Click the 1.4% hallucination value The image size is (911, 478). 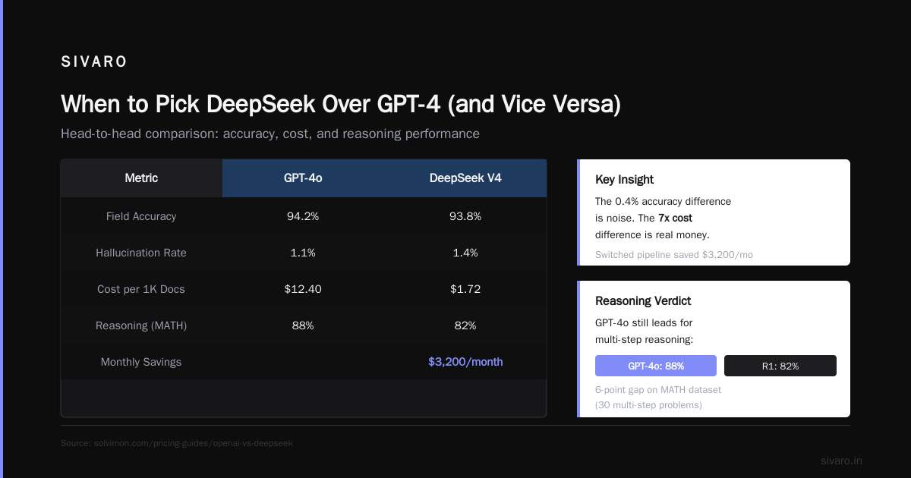pyautogui.click(x=465, y=253)
